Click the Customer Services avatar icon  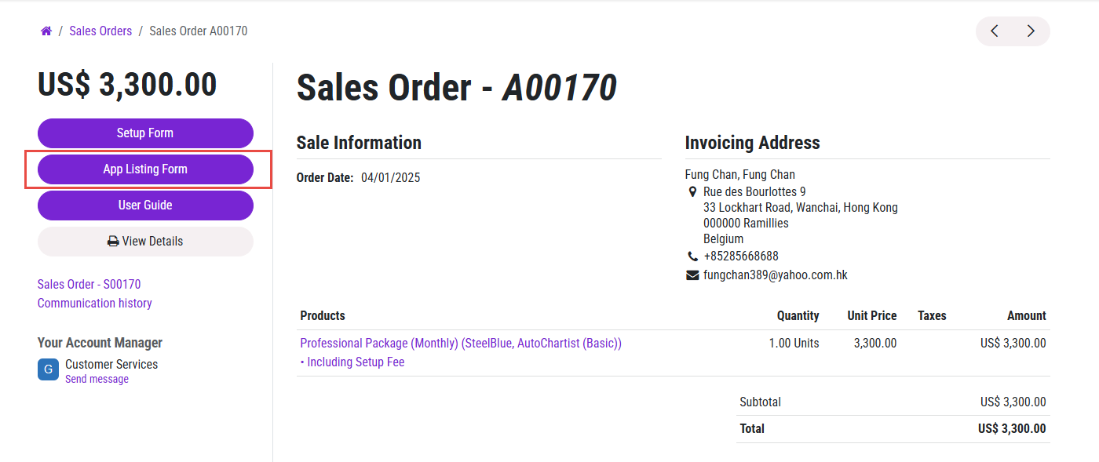pos(48,369)
